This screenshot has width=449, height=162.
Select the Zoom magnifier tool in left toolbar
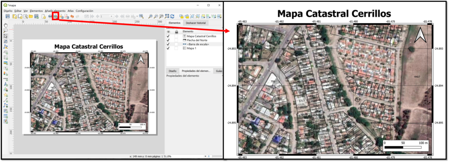click(x=5, y=30)
